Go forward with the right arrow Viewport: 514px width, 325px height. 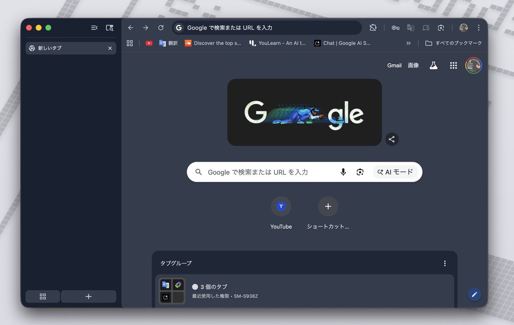coord(146,28)
